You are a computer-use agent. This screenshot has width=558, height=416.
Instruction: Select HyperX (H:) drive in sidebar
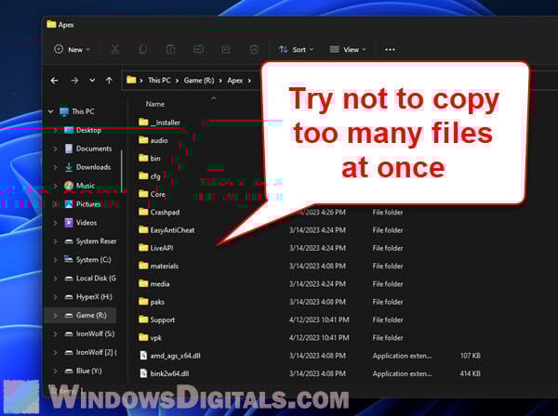coord(94,296)
